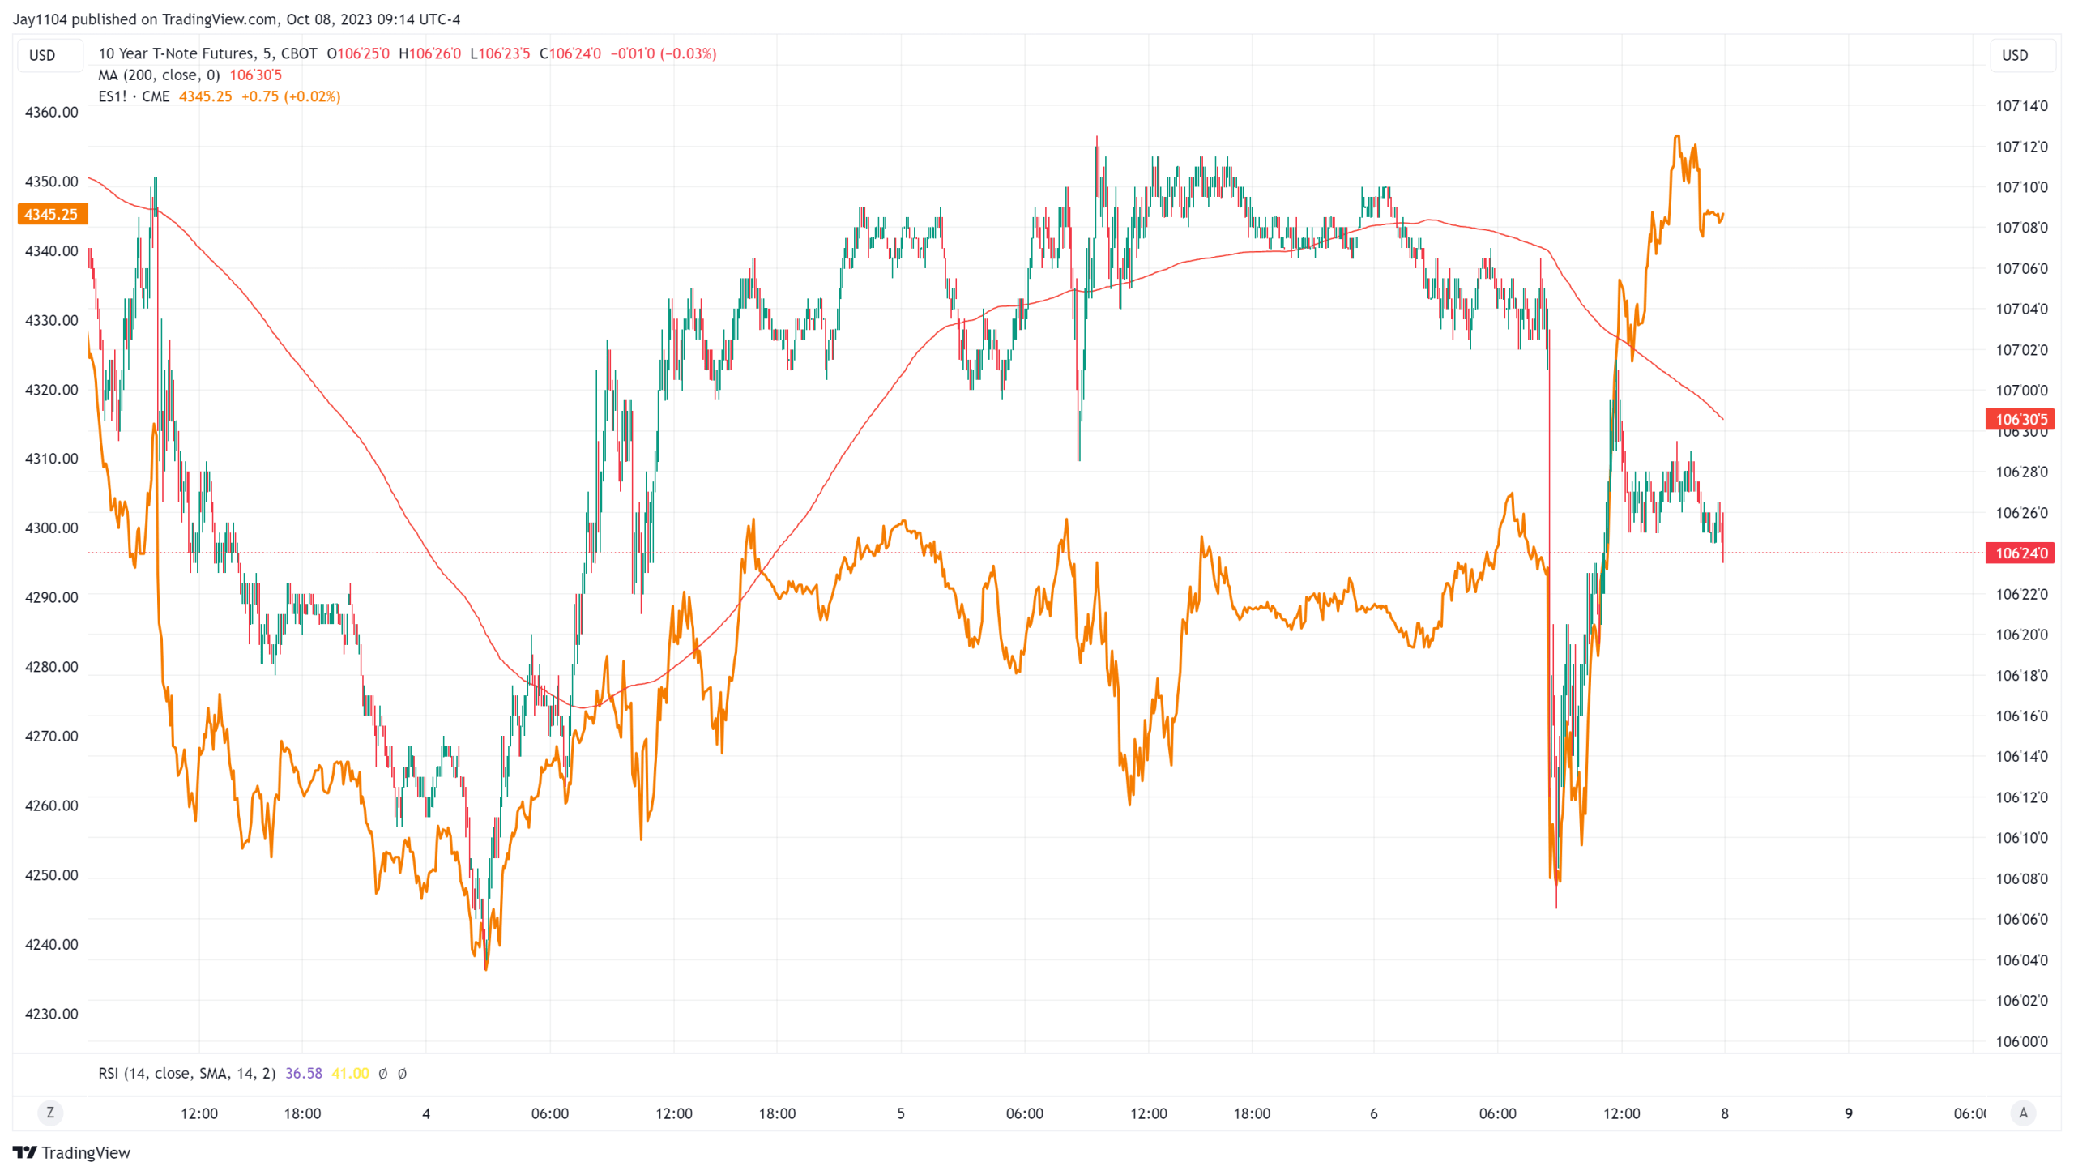This screenshot has height=1175, width=2074.
Task: Click the Z timezone button
Action: tap(50, 1113)
